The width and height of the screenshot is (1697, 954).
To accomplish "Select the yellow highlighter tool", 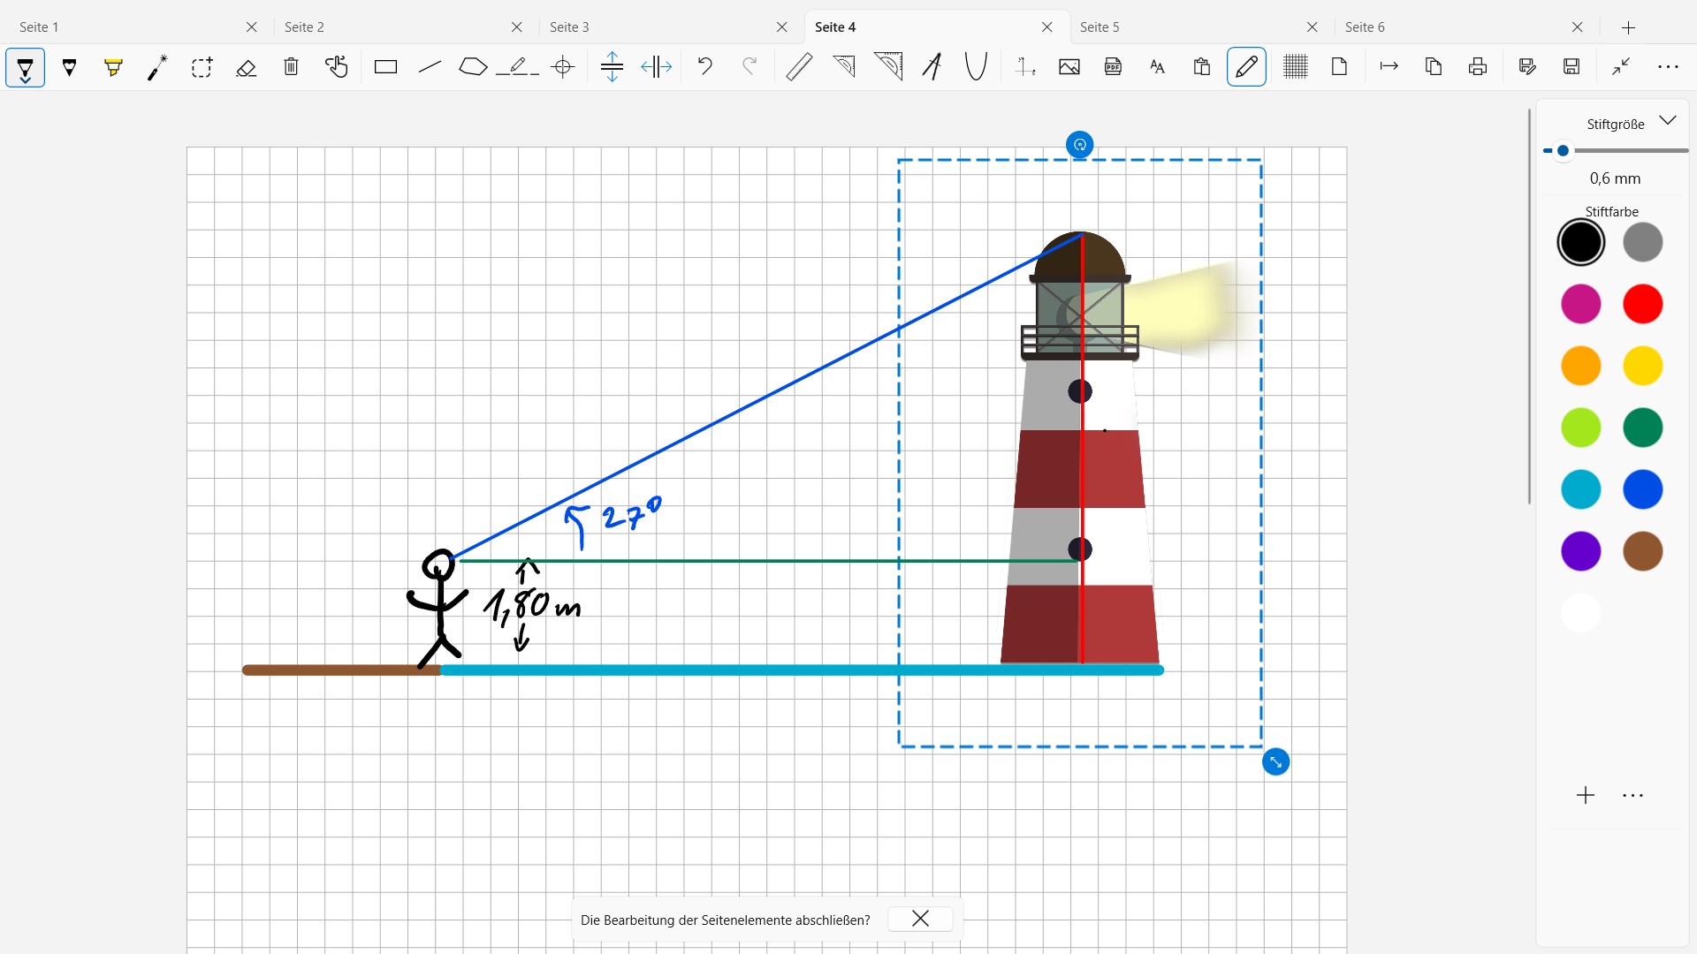I will coord(113,67).
